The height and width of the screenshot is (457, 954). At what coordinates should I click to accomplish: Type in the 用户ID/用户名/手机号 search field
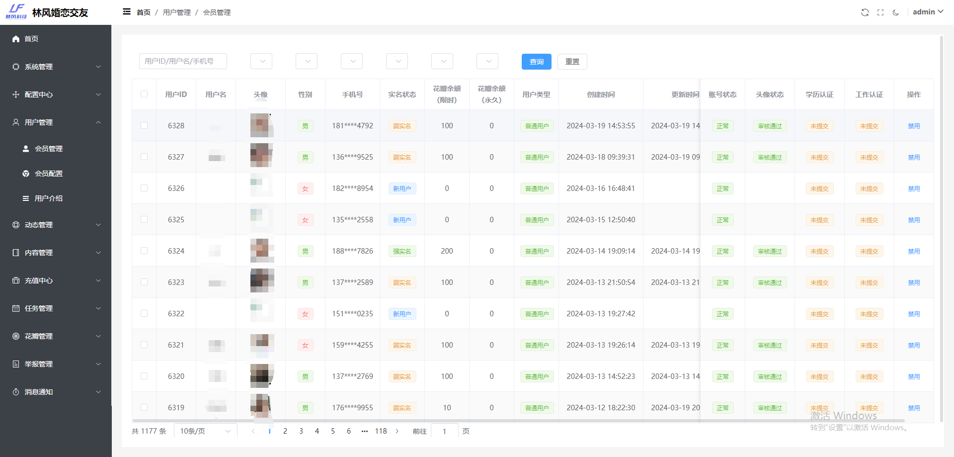click(x=183, y=61)
